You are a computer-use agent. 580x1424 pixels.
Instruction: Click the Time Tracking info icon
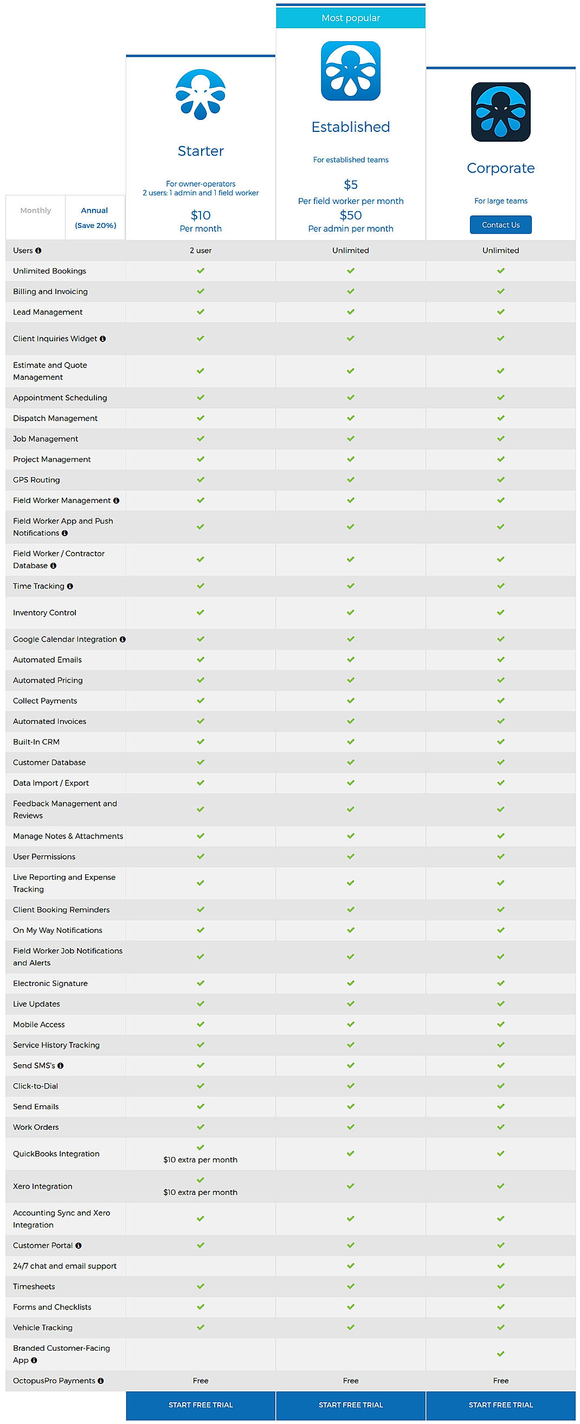[x=69, y=586]
